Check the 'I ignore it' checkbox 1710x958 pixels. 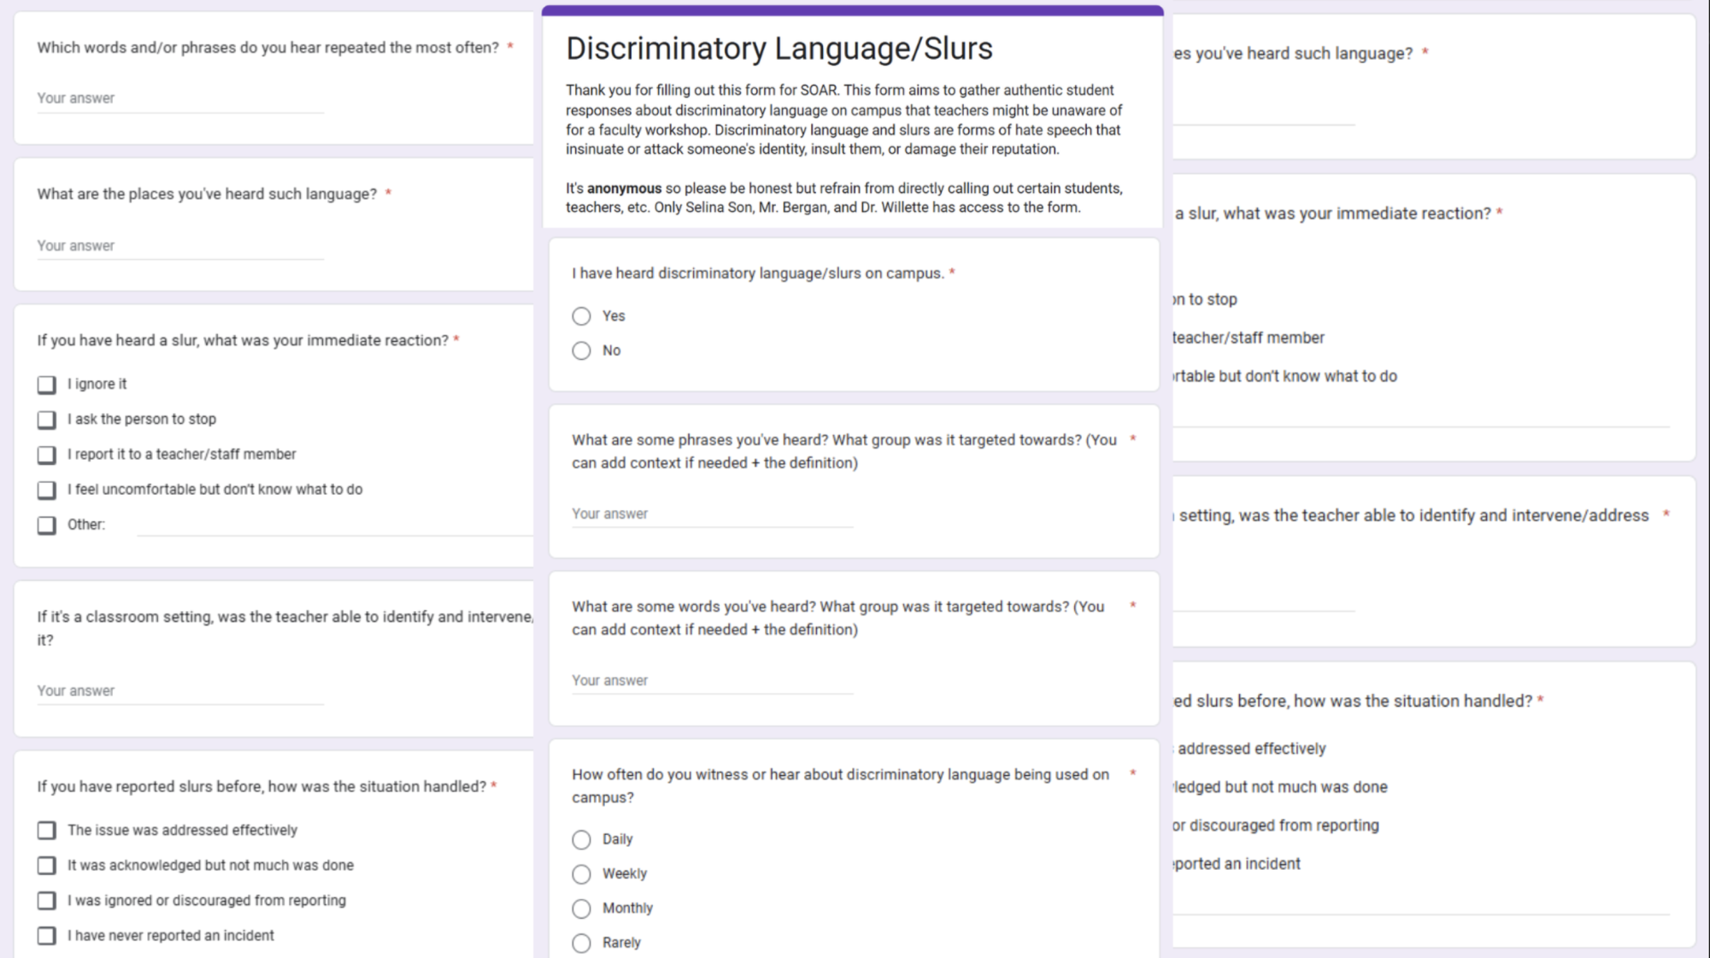coord(47,385)
